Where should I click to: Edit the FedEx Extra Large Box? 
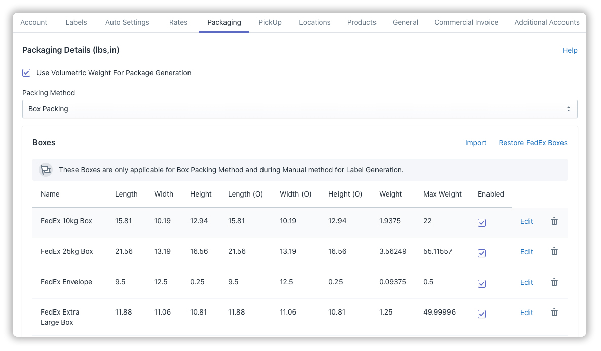[527, 313]
